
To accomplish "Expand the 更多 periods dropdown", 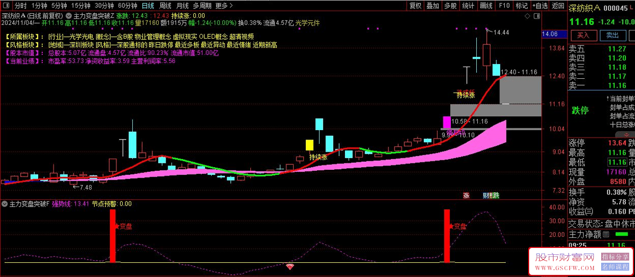I will 224,6.
